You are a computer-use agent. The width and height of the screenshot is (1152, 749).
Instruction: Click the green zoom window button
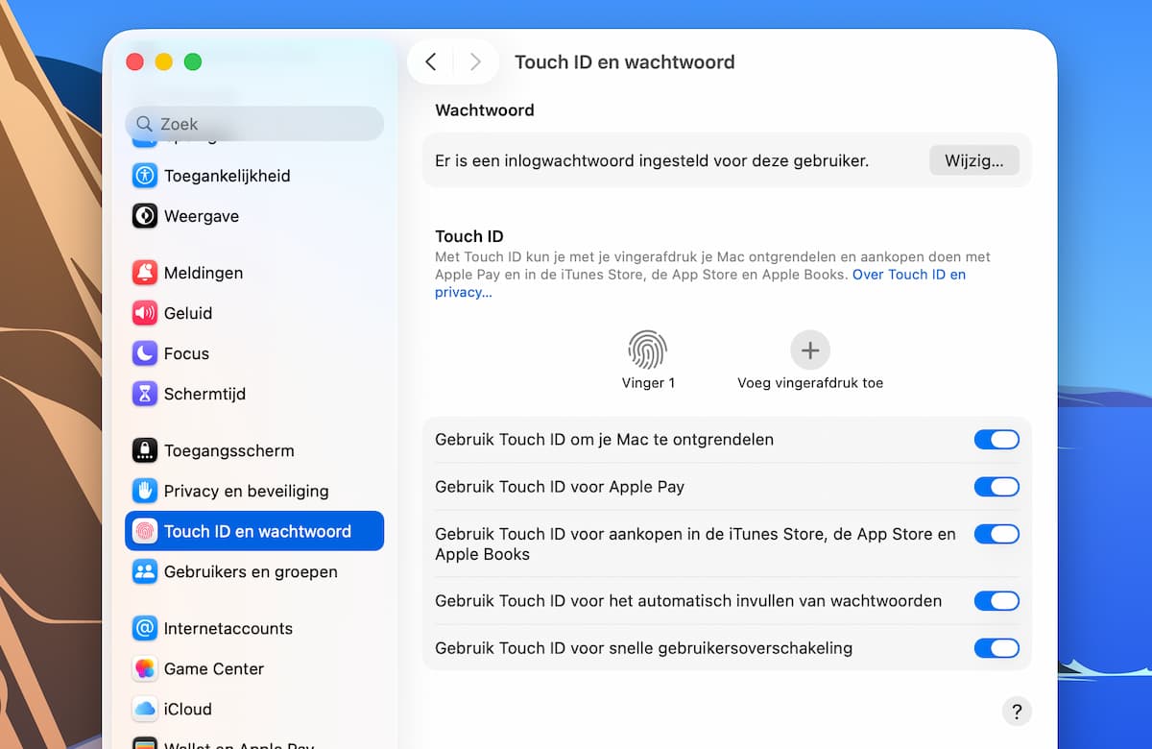click(193, 61)
